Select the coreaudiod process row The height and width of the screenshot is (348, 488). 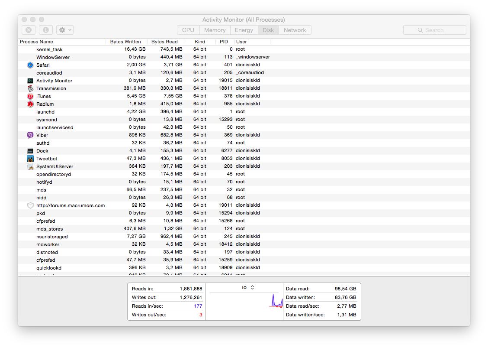pyautogui.click(x=244, y=73)
